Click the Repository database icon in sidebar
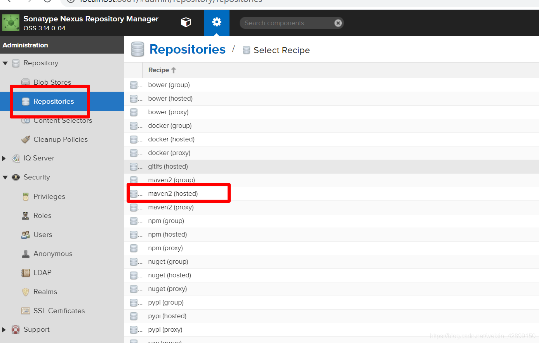 [16, 63]
